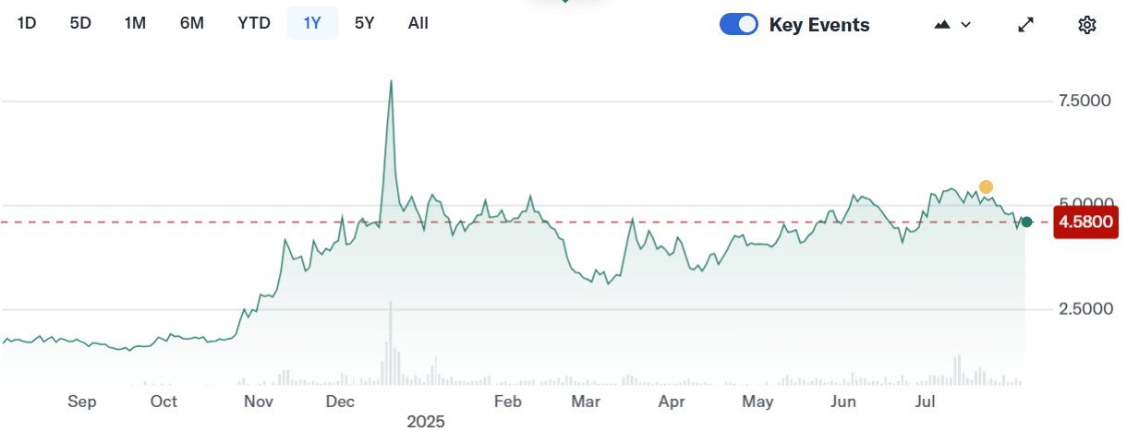The width and height of the screenshot is (1127, 444).
Task: Select the 1D time range
Action: pos(27,23)
